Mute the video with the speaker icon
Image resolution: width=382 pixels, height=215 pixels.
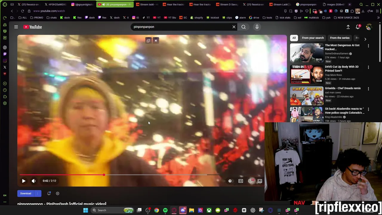click(34, 181)
